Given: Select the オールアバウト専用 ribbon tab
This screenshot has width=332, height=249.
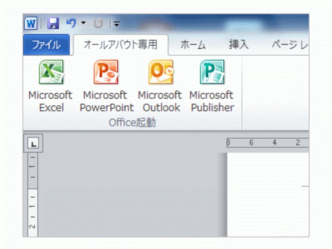Looking at the screenshot, I should pos(121,45).
